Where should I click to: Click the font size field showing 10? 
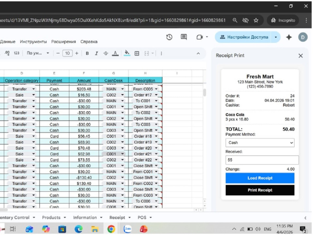click(67, 53)
